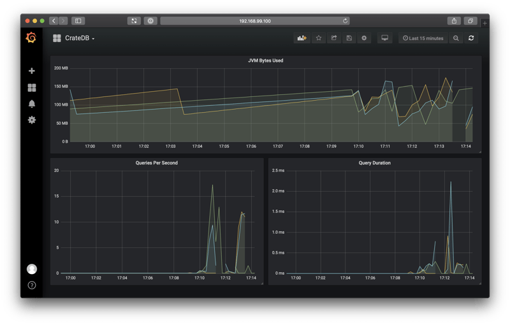Save the dashboard with the disk icon

tap(349, 38)
